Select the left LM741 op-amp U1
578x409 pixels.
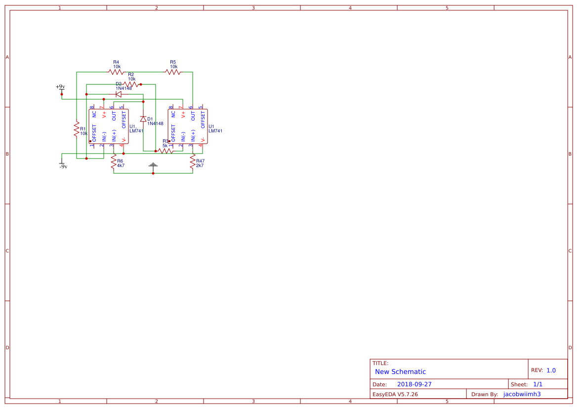tap(109, 126)
